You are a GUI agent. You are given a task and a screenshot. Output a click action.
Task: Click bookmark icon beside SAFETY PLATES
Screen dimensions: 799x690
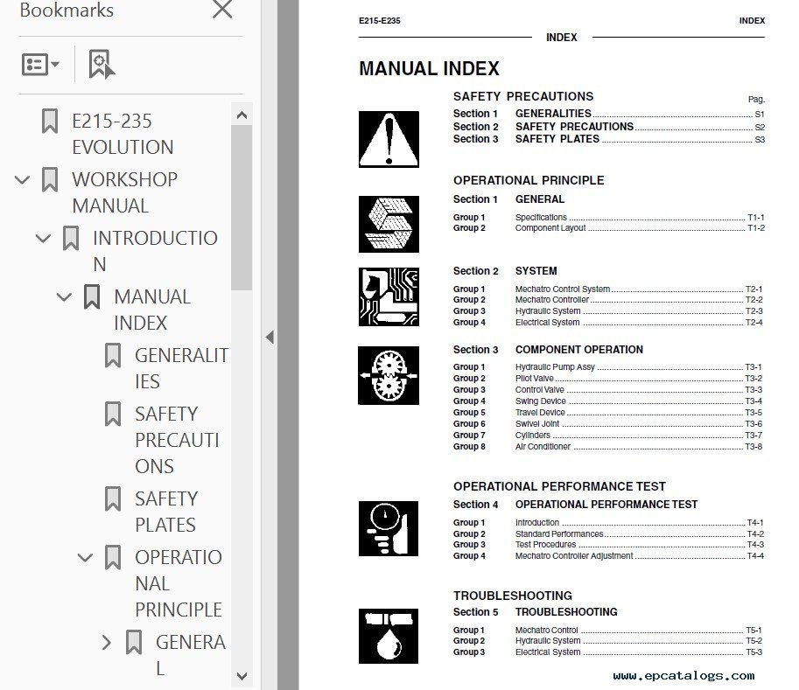(113, 498)
